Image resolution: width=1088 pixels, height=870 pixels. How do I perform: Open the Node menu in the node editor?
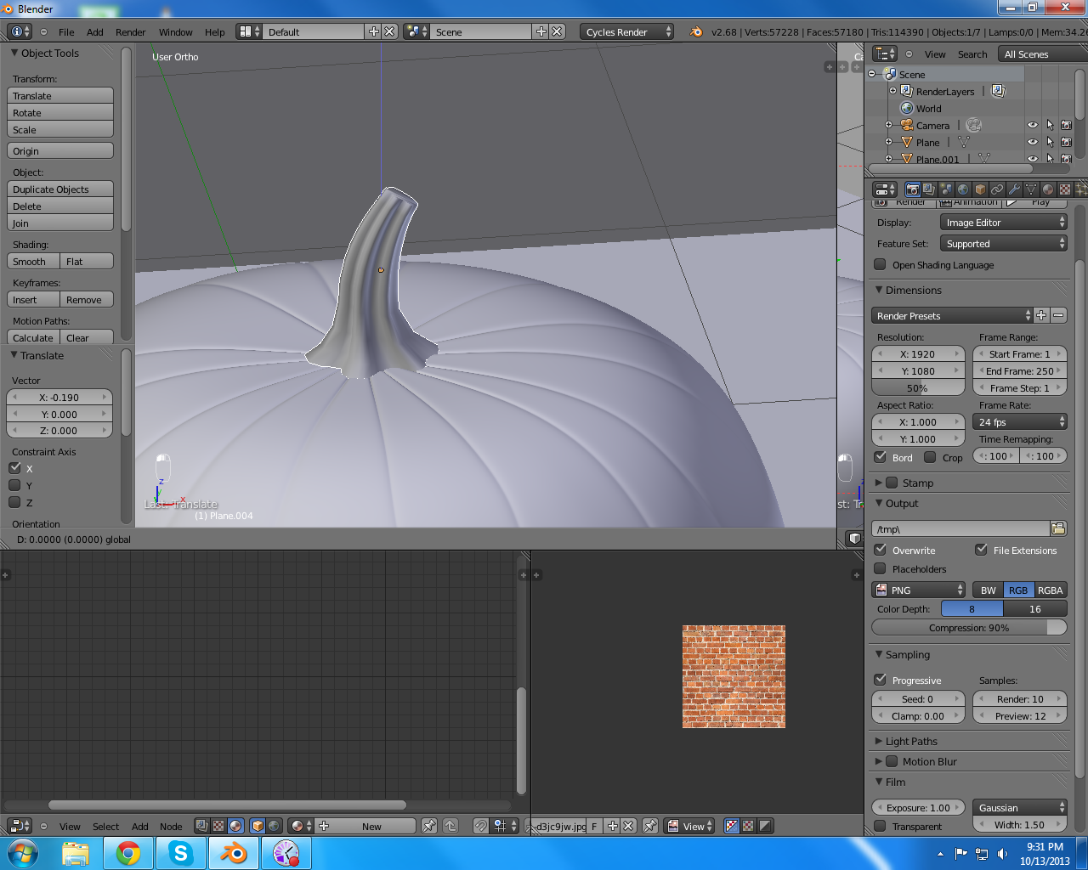171,827
